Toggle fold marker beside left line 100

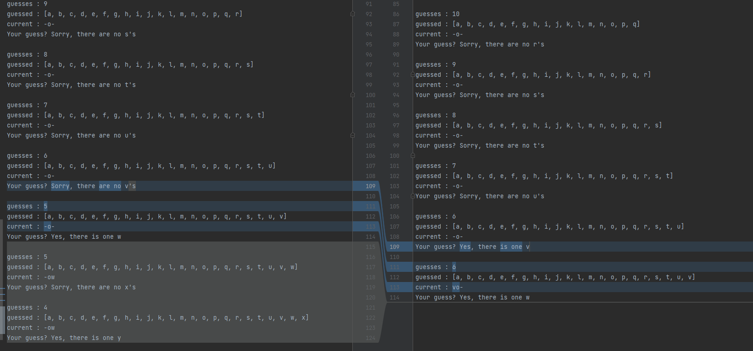point(353,95)
